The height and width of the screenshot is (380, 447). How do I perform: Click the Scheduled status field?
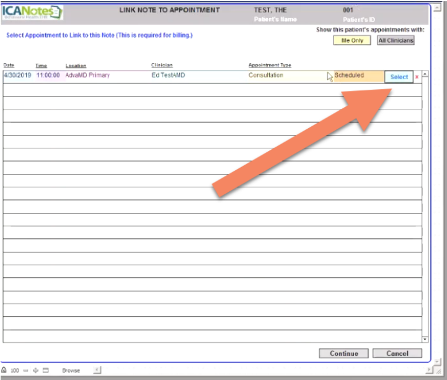coord(355,76)
